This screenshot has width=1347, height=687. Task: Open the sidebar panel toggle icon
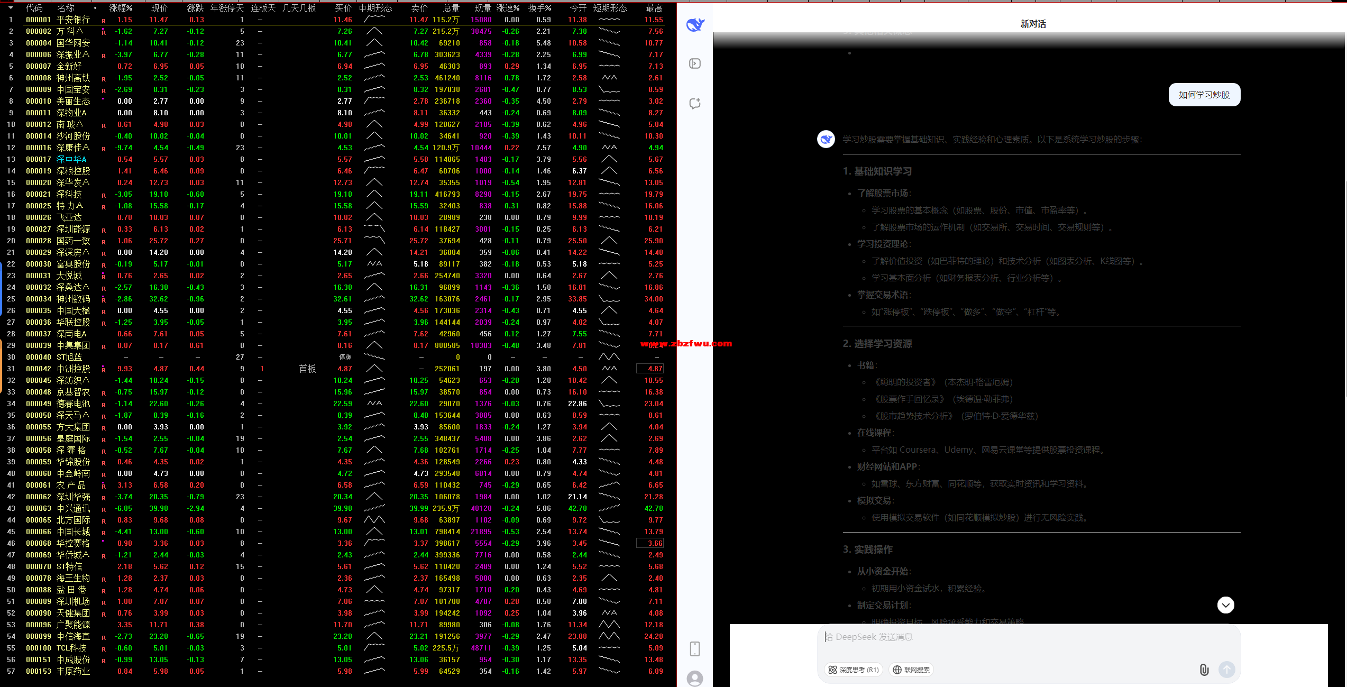click(x=695, y=63)
